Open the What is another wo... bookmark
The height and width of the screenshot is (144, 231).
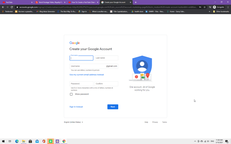[x=98, y=11]
